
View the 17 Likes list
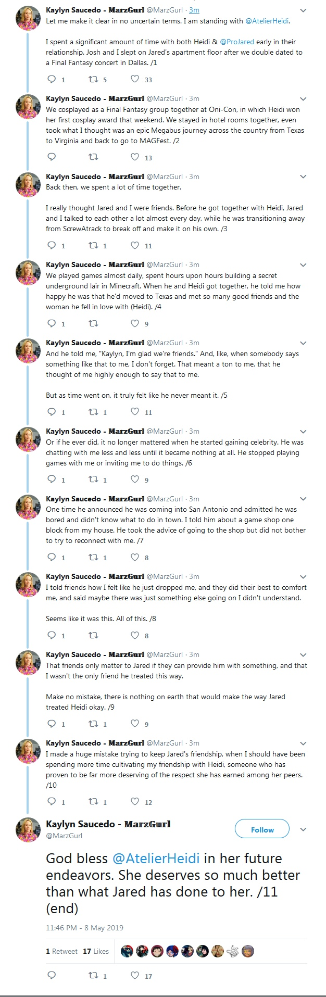[x=96, y=951]
